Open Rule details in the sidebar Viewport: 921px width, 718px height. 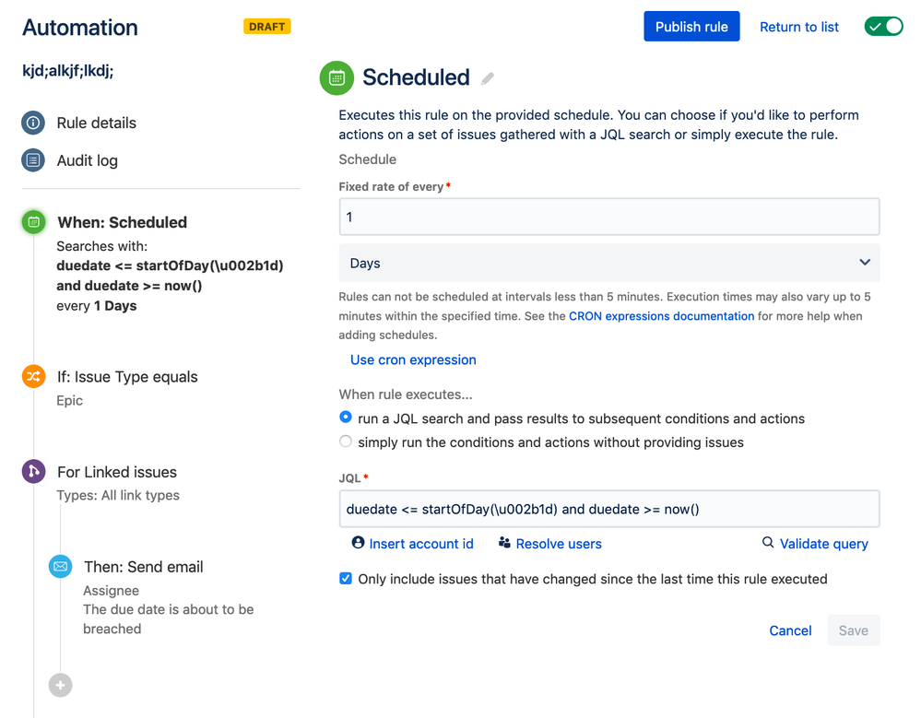tap(96, 123)
